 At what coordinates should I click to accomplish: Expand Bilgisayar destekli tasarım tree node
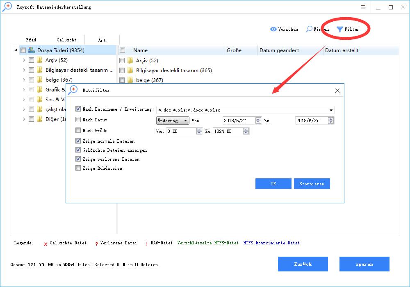[x=24, y=70]
